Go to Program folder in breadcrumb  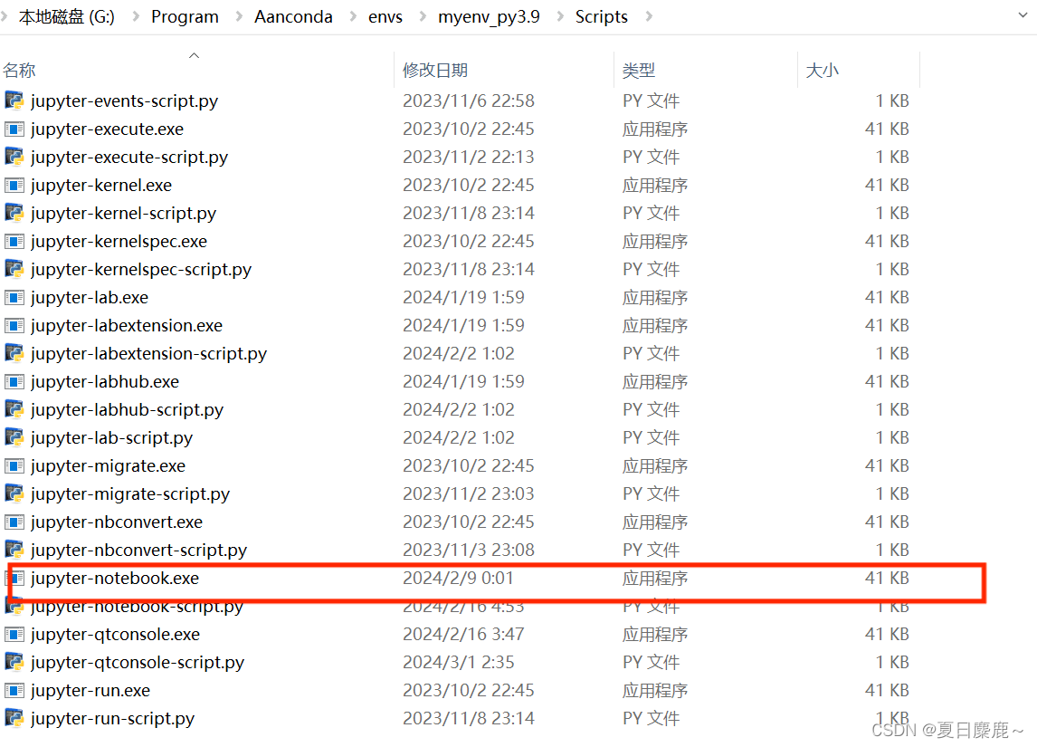point(185,16)
